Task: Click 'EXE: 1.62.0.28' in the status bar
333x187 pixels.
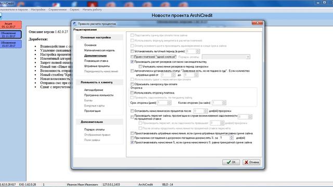Action: click(28, 185)
